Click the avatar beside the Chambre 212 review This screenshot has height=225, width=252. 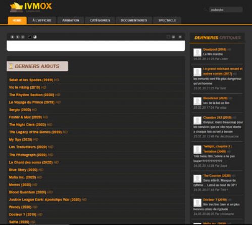pyautogui.click(x=197, y=120)
